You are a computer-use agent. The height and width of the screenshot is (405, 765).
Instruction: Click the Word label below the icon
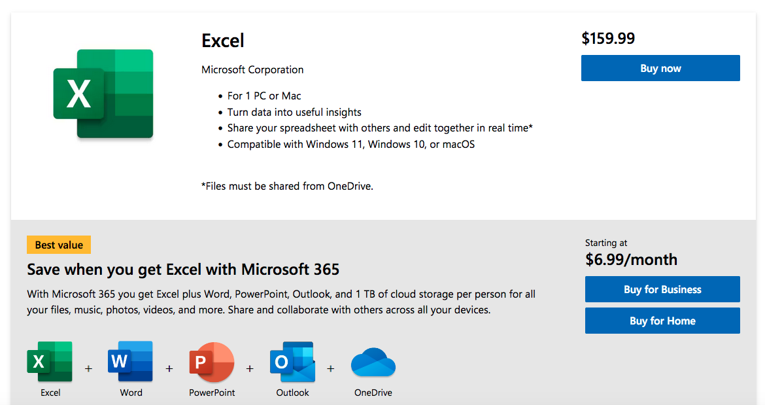tap(131, 393)
